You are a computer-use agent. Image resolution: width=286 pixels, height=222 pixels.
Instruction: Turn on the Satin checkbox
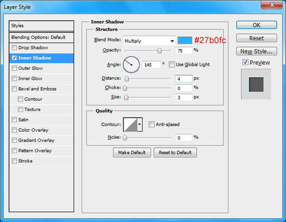[14, 120]
